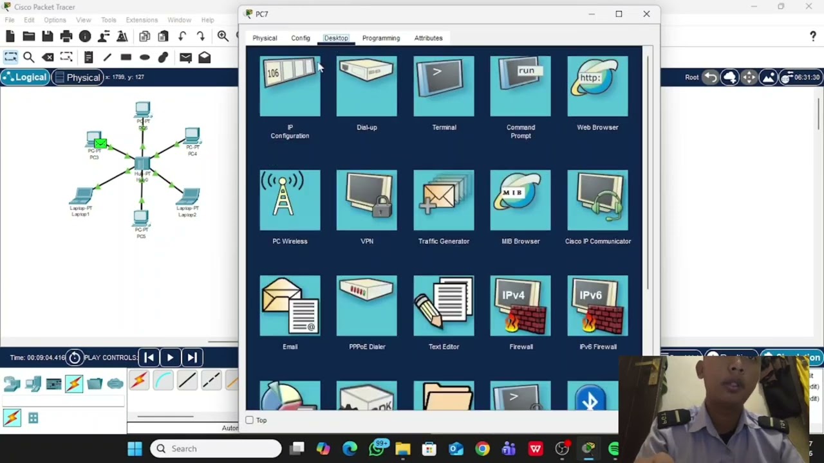The width and height of the screenshot is (824, 463).
Task: Choose the Inspect magnifier tool
Action: pos(29,57)
